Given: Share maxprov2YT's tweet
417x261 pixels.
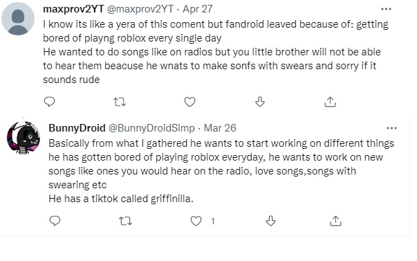Looking at the screenshot, I should click(x=330, y=102).
